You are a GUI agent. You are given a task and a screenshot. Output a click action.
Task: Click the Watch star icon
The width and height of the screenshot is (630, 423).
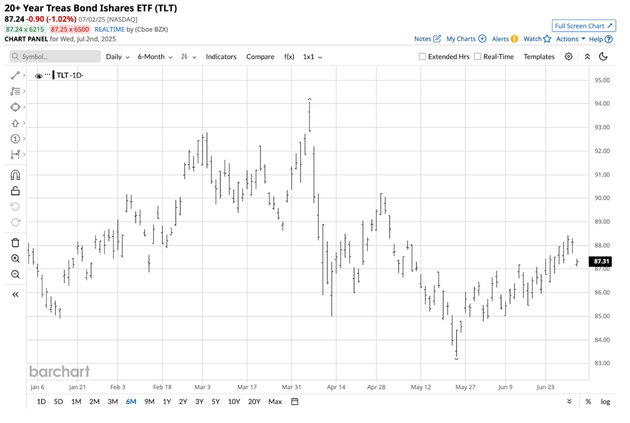pyautogui.click(x=547, y=39)
